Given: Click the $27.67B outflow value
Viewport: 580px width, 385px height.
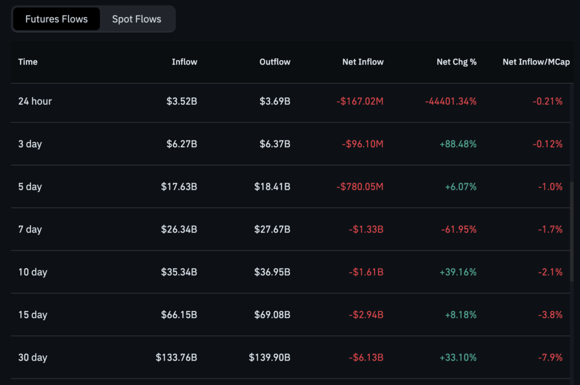Looking at the screenshot, I should click(x=272, y=229).
